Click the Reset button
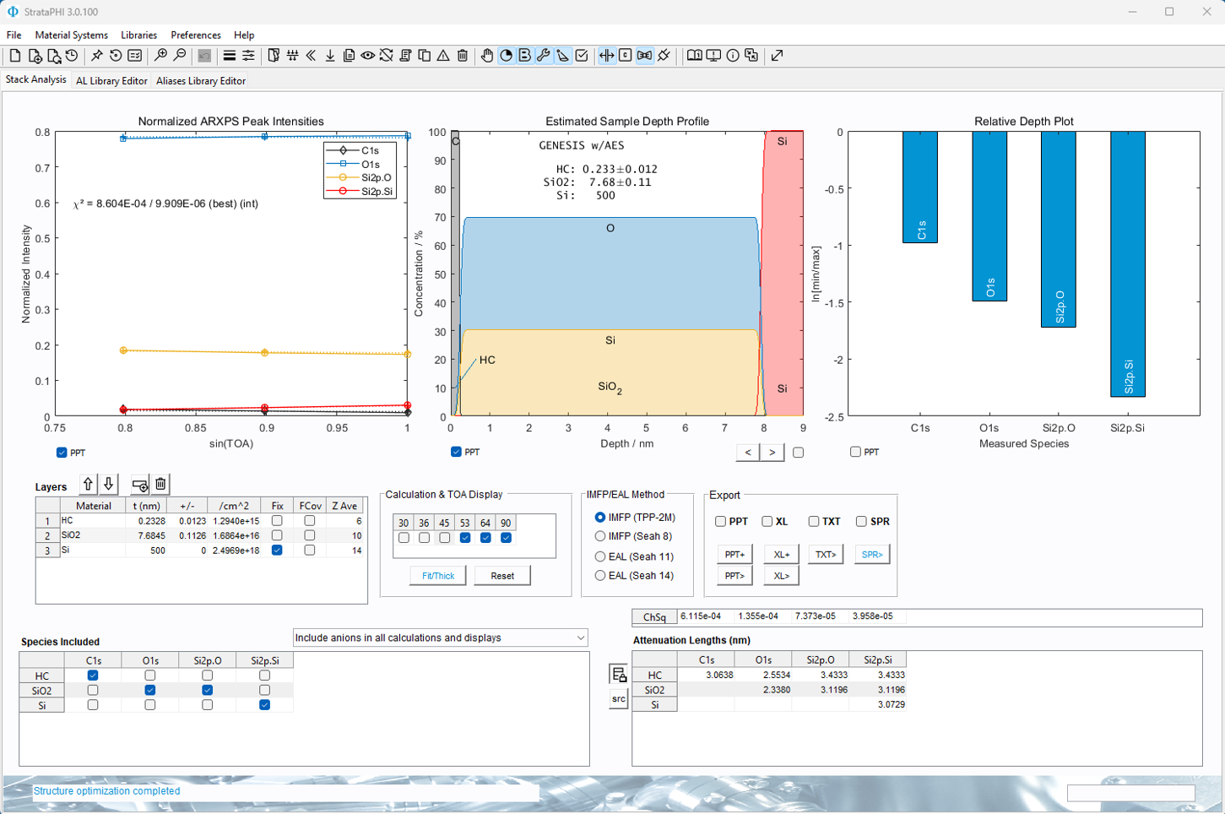This screenshot has width=1225, height=814. point(502,576)
